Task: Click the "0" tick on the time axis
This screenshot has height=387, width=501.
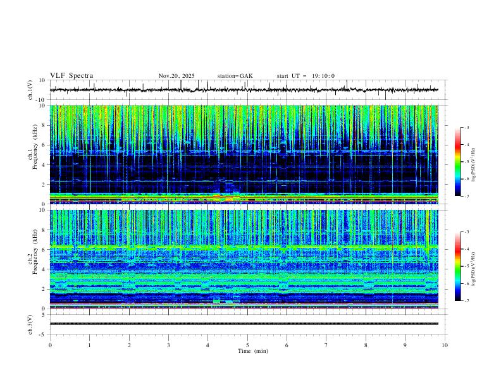Action: pos(50,345)
